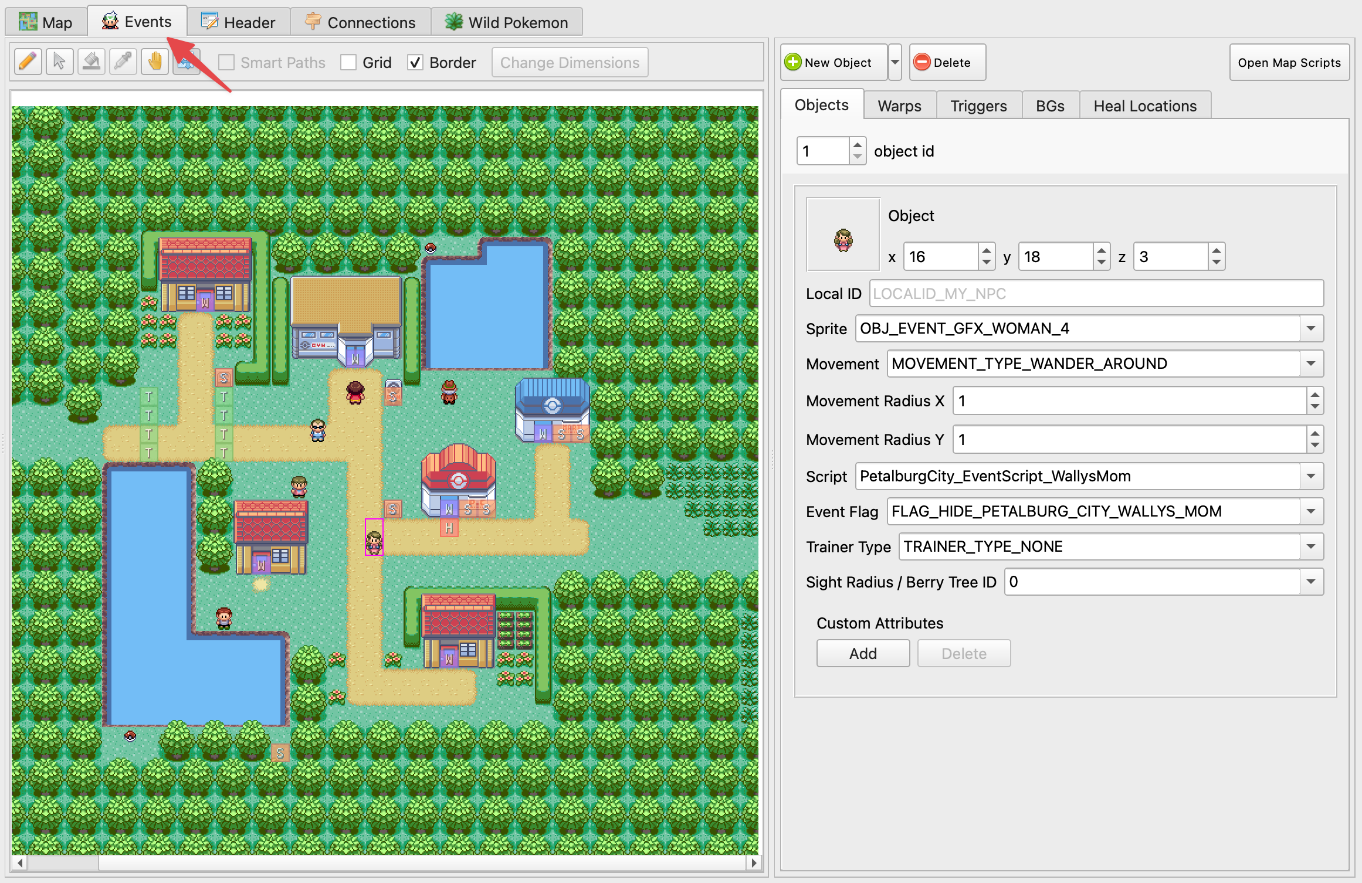This screenshot has width=1362, height=883.
Task: Select the Map Shift tool
Action: tap(186, 62)
